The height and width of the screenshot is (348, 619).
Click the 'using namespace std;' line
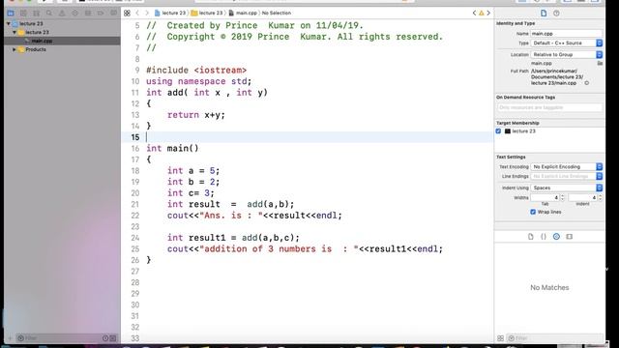pyautogui.click(x=198, y=81)
